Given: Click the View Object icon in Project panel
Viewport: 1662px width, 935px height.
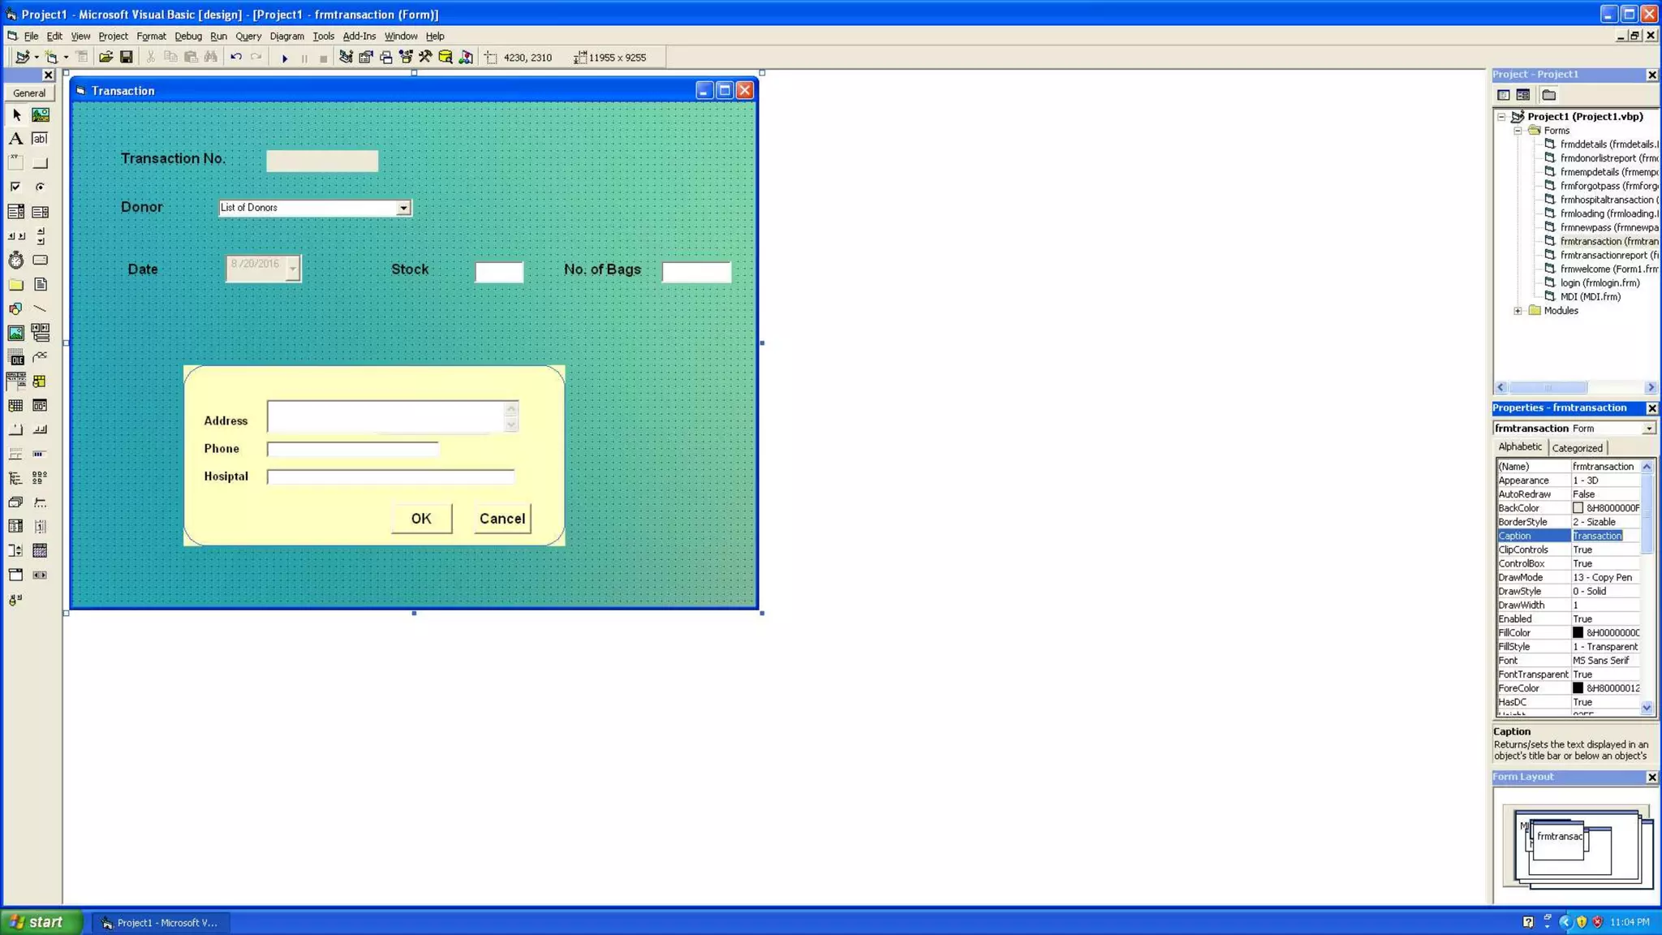Looking at the screenshot, I should tap(1523, 95).
